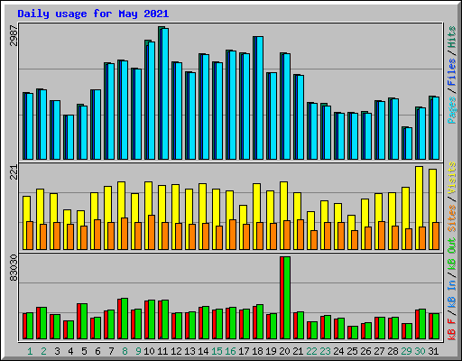
Task: Click the day 29 short cyan pages bar
Action: pos(408,143)
